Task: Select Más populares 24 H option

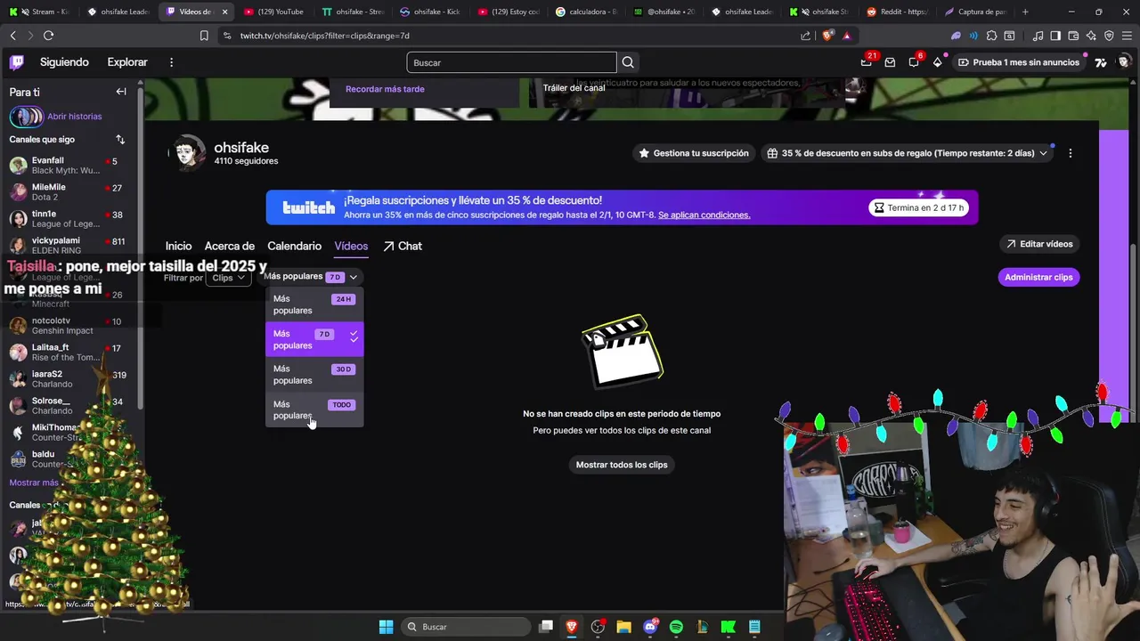Action: pyautogui.click(x=314, y=304)
